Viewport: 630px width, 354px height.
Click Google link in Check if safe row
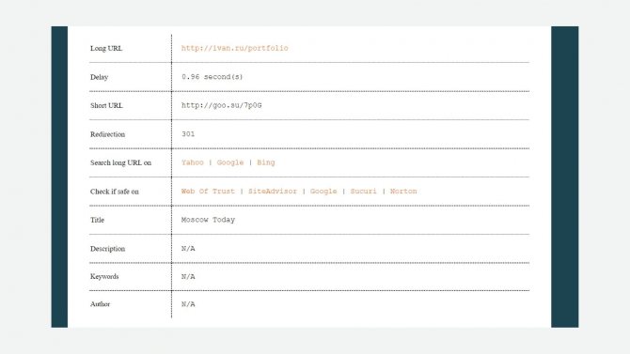[323, 192]
